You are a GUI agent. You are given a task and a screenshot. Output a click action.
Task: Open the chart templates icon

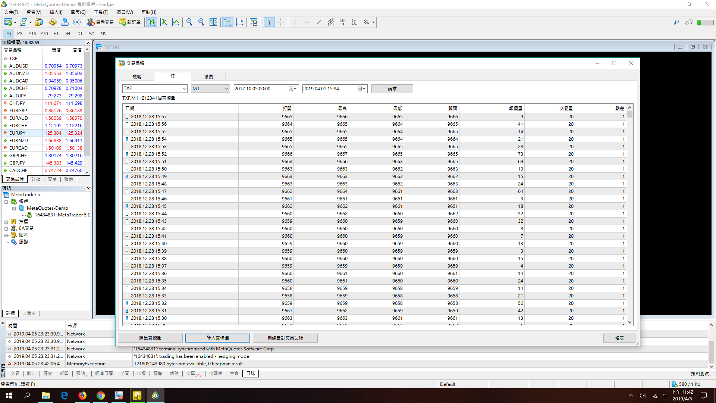pos(254,22)
